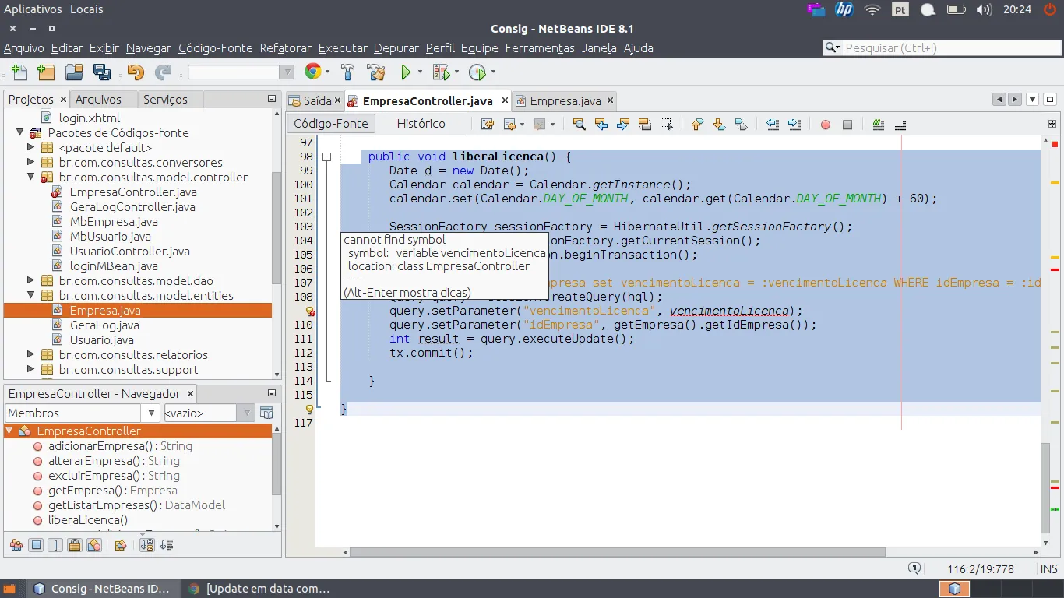Image resolution: width=1064 pixels, height=598 pixels.
Task: Expand br.com.consultas.model.dao package node
Action: [31, 281]
